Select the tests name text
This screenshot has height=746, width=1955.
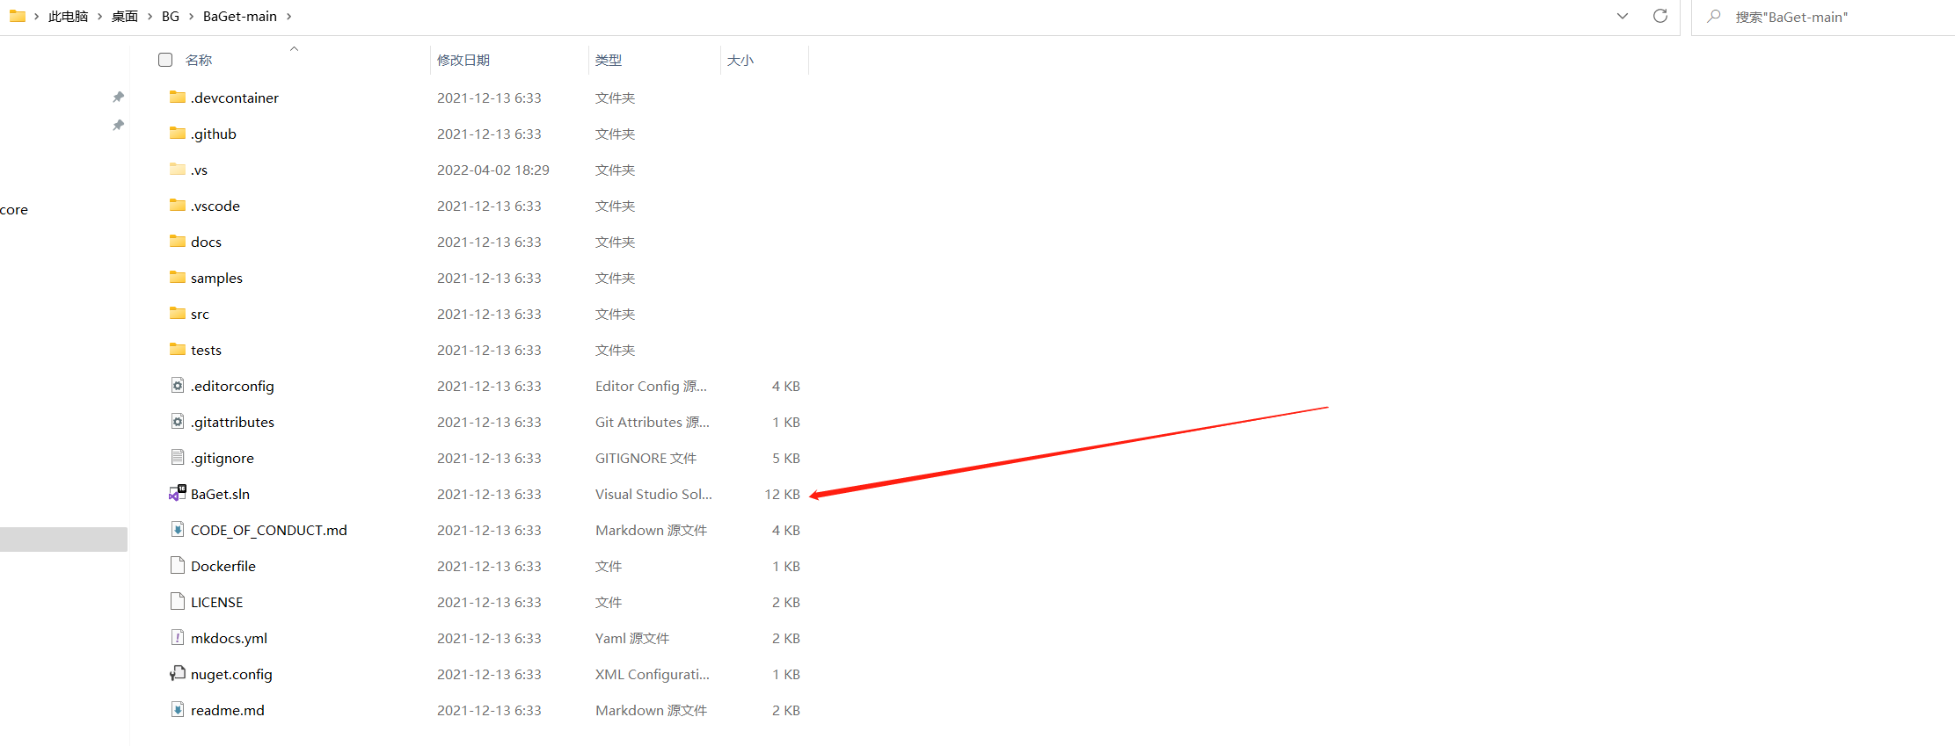[206, 350]
